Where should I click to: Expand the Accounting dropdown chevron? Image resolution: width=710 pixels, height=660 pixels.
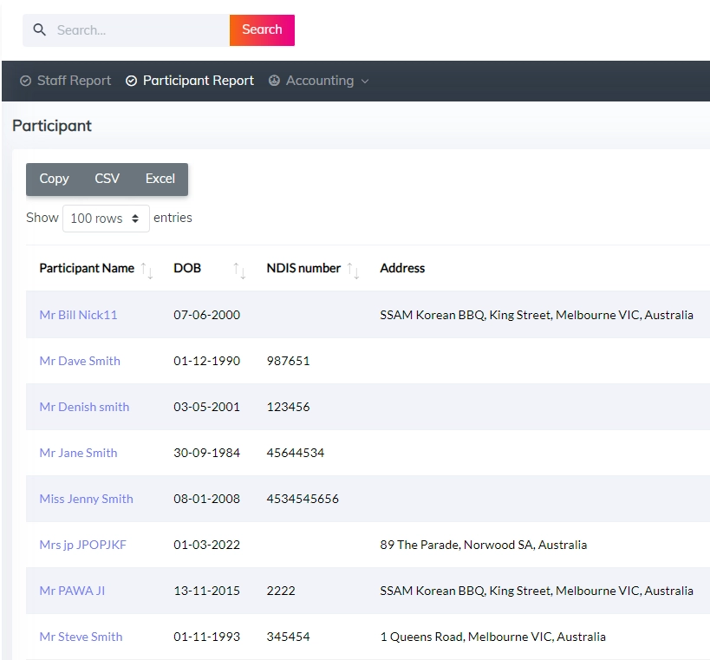365,81
